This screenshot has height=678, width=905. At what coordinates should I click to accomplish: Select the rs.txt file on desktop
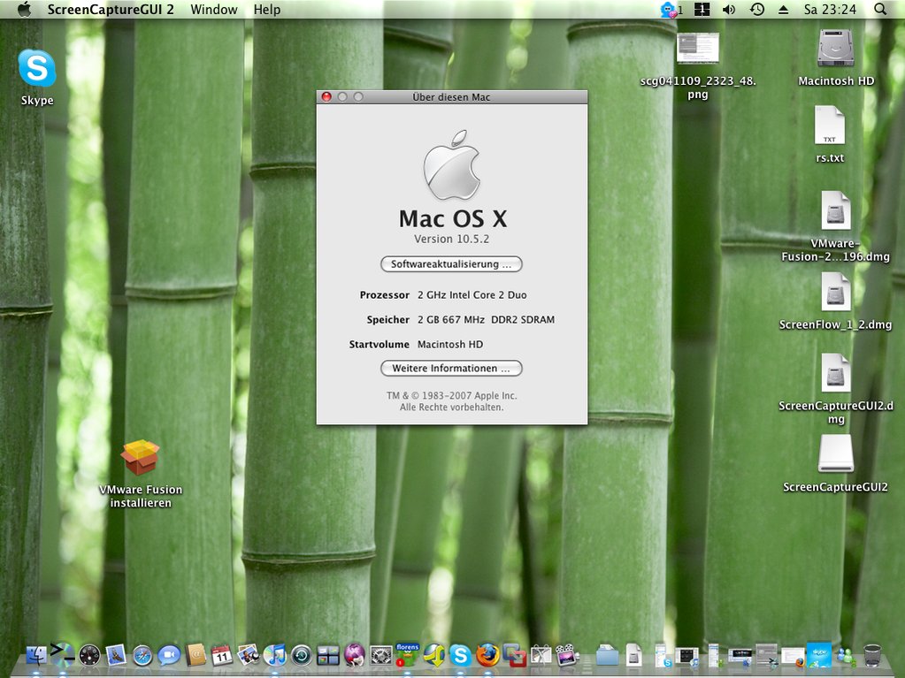click(x=830, y=126)
